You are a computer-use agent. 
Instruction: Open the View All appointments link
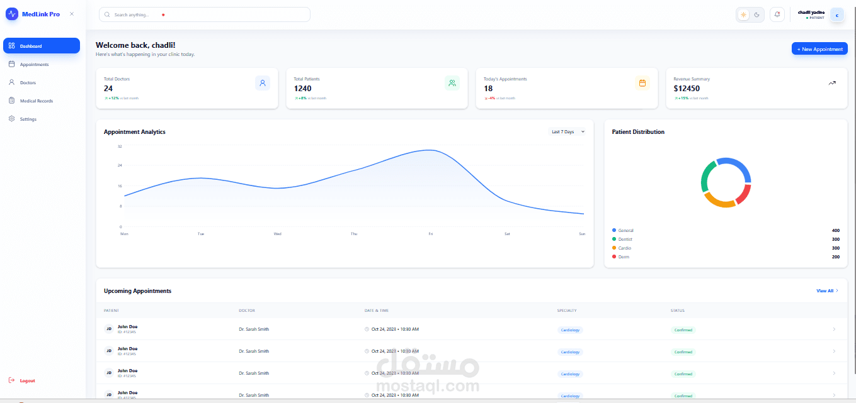(x=827, y=291)
